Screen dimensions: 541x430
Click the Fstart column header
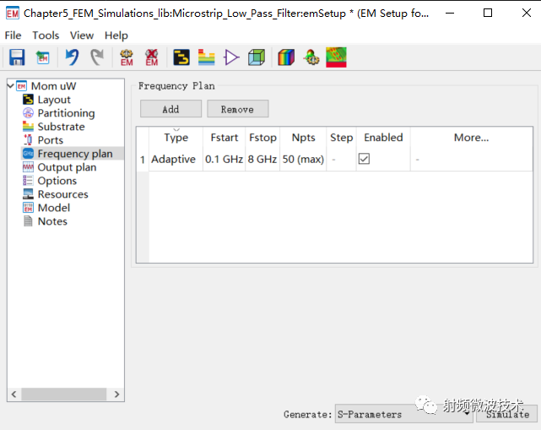pos(225,138)
